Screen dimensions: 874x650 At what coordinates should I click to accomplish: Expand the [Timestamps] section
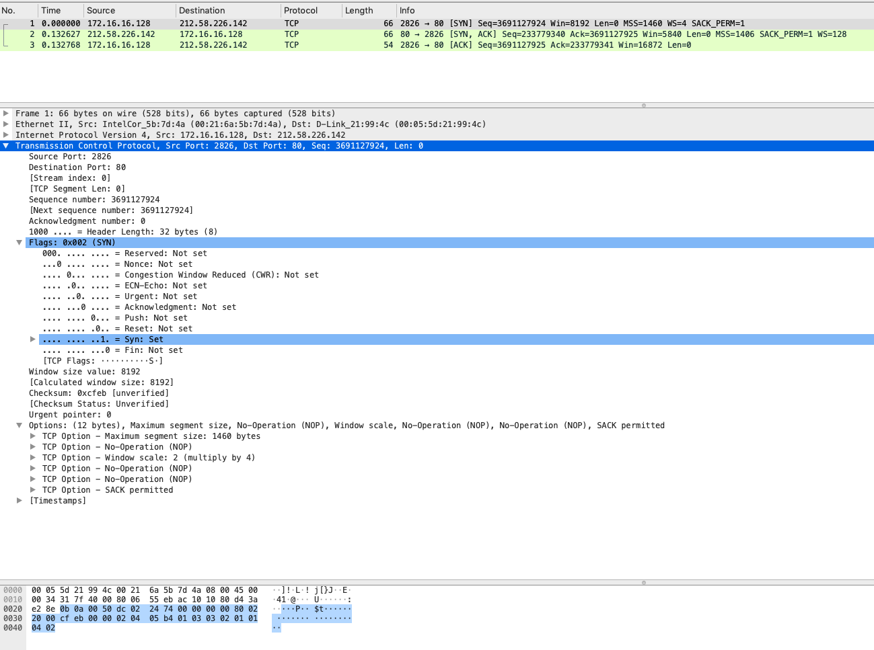coord(20,501)
